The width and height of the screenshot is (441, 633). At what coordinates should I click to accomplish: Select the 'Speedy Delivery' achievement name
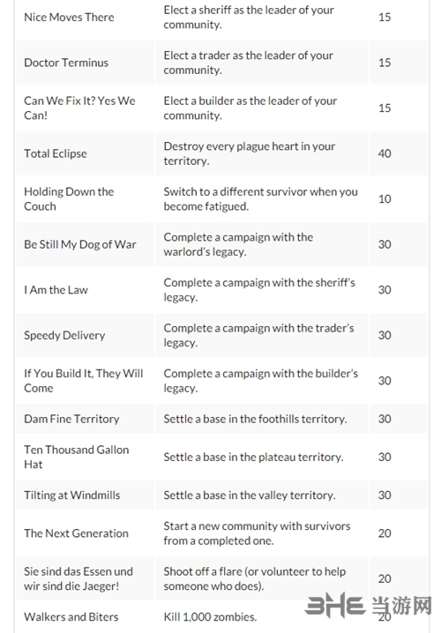pos(64,336)
